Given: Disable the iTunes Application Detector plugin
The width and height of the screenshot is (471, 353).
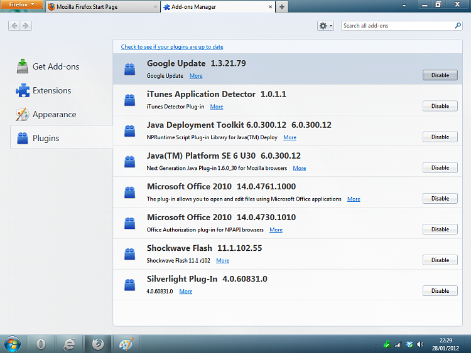Looking at the screenshot, I should [440, 106].
